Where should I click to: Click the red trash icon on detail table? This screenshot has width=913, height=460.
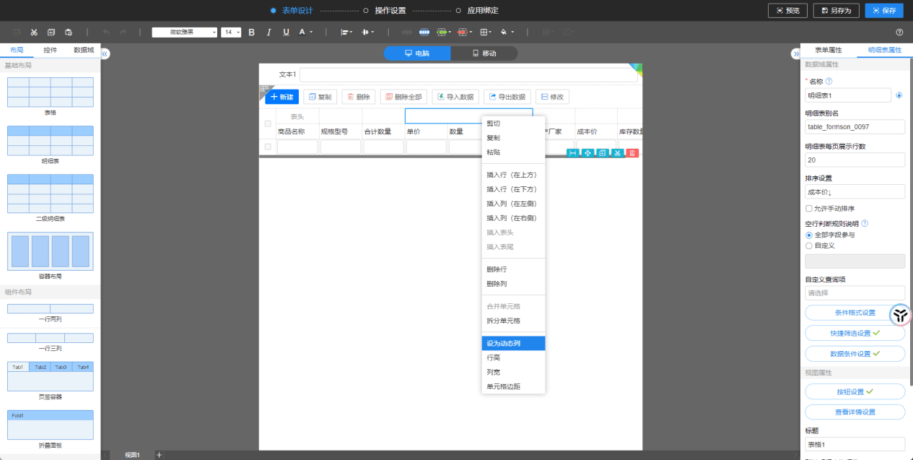click(x=632, y=153)
